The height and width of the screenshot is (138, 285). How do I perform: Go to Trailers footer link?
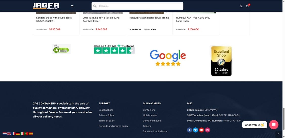point(147,126)
